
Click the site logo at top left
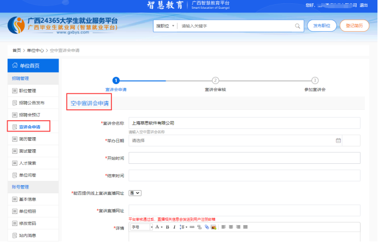pos(16,25)
